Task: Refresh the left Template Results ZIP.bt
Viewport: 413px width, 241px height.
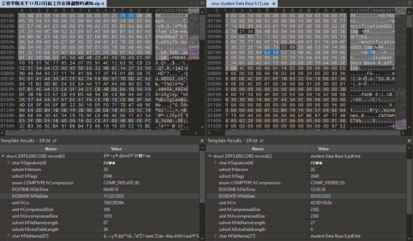Action: click(55, 141)
